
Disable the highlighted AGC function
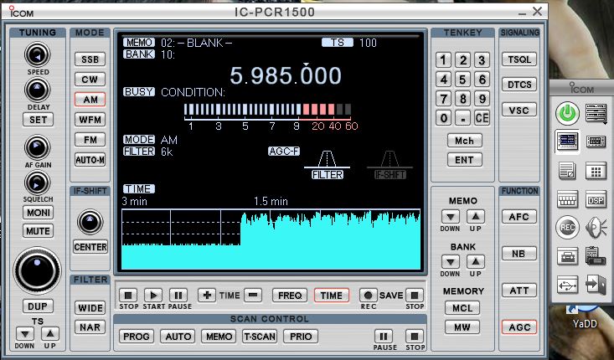click(x=519, y=327)
